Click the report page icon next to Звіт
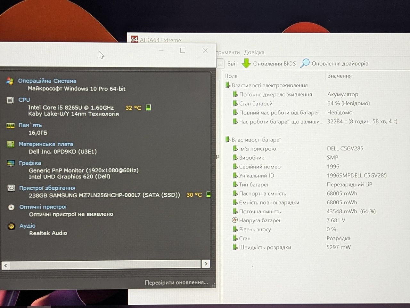This screenshot has width=410, height=308. [x=220, y=63]
